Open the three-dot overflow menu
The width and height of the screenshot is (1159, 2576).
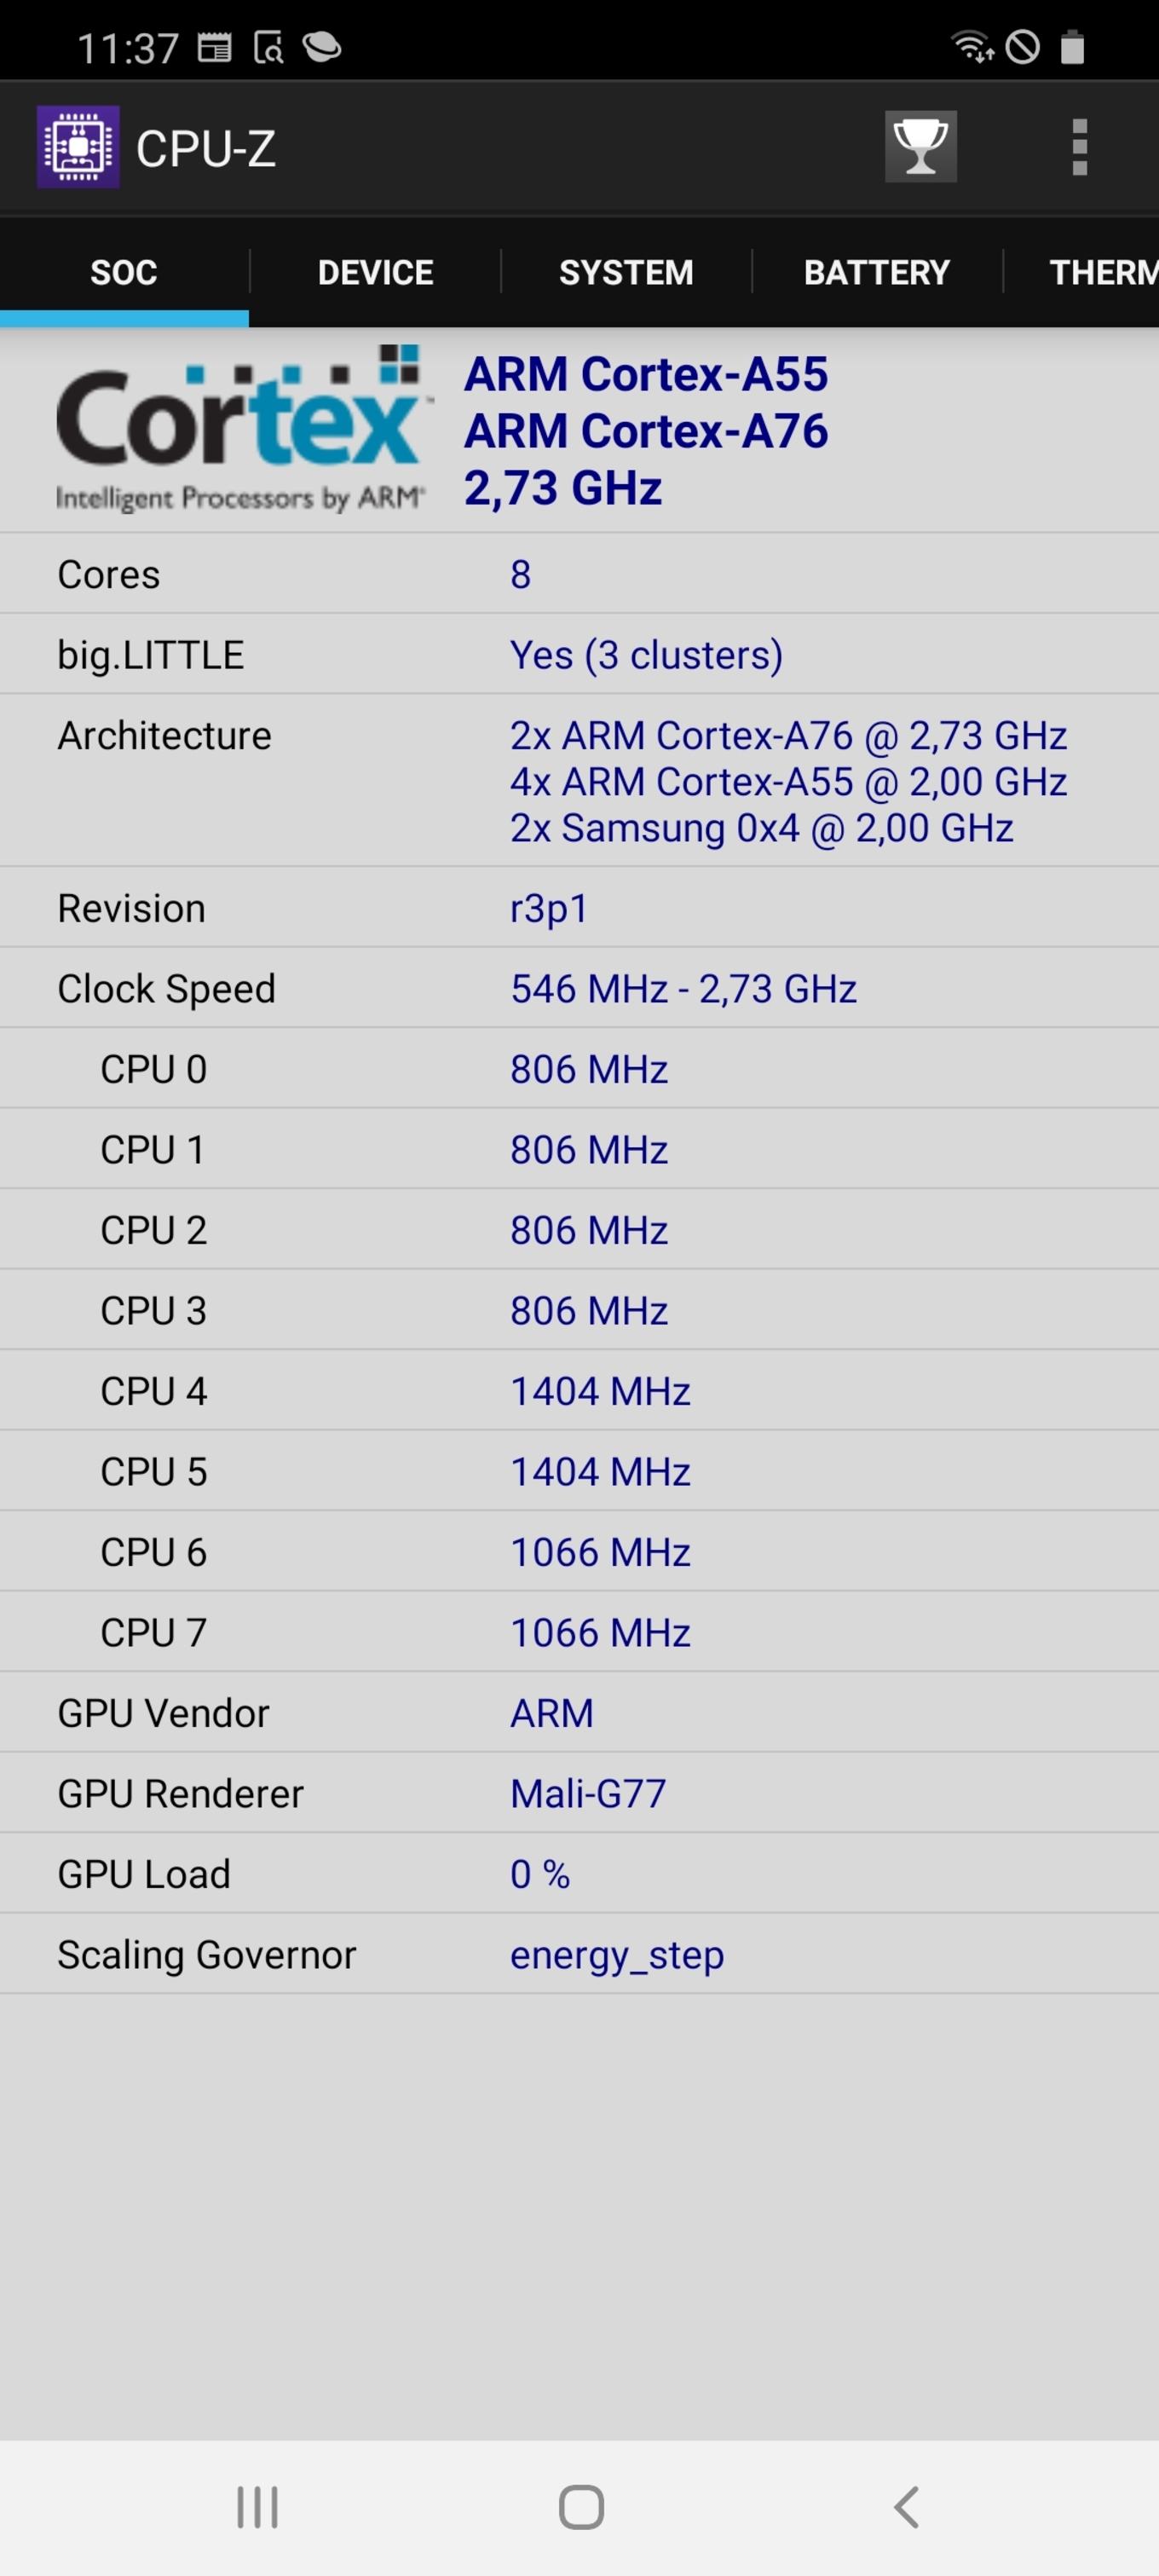click(x=1079, y=148)
